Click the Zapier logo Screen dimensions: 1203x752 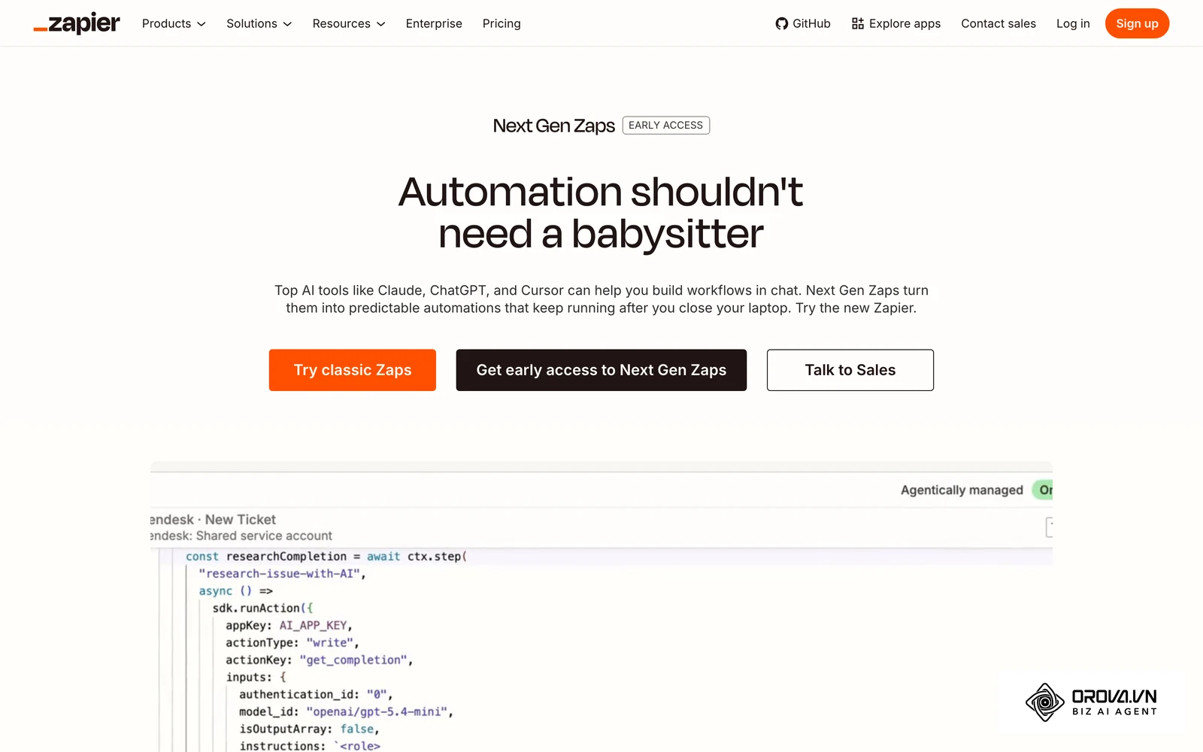point(76,23)
